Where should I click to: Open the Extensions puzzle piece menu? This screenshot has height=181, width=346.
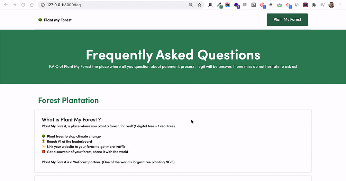[x=314, y=5]
